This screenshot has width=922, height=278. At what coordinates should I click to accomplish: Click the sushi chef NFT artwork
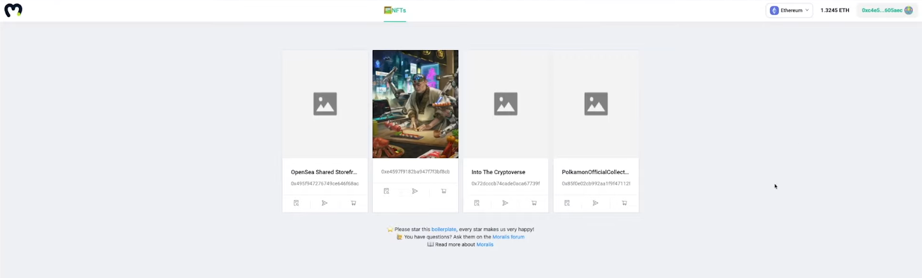[415, 104]
